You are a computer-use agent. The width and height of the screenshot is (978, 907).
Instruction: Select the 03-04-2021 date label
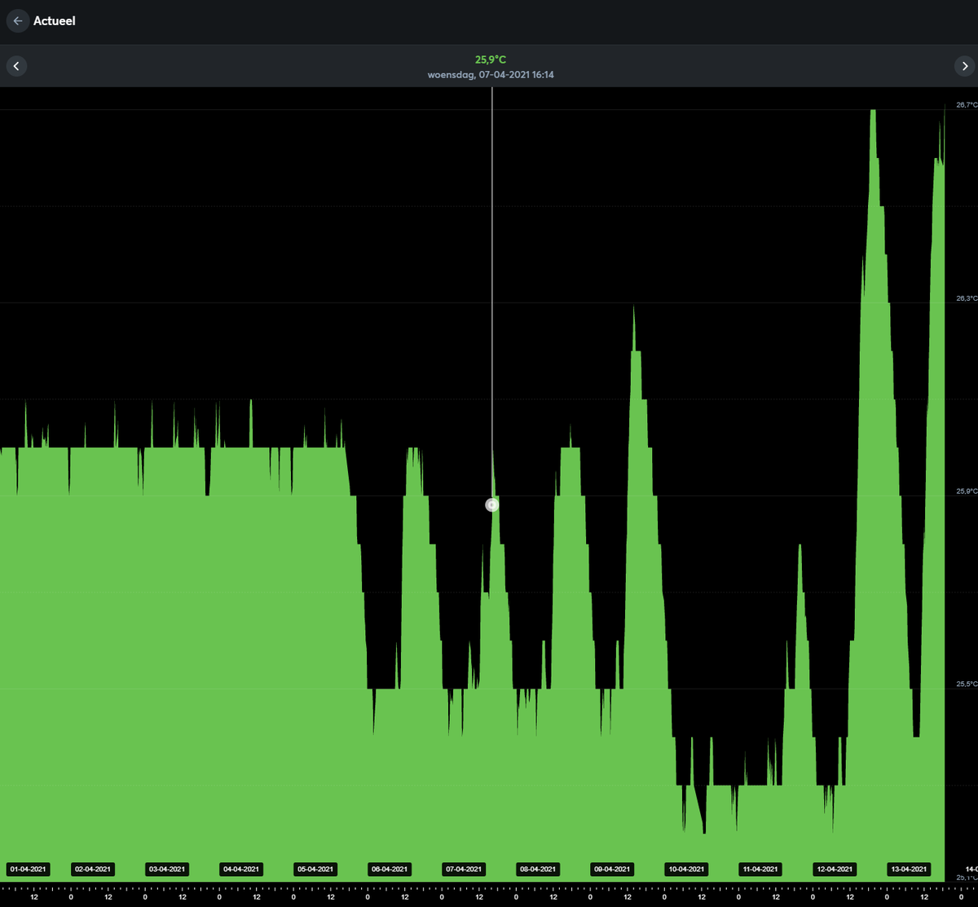(x=168, y=870)
